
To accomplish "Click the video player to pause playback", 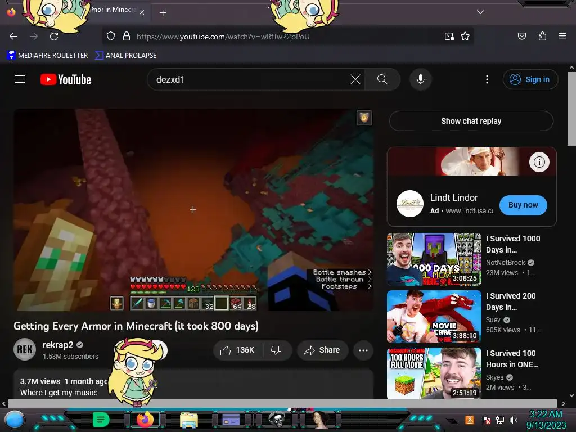I will [x=193, y=210].
